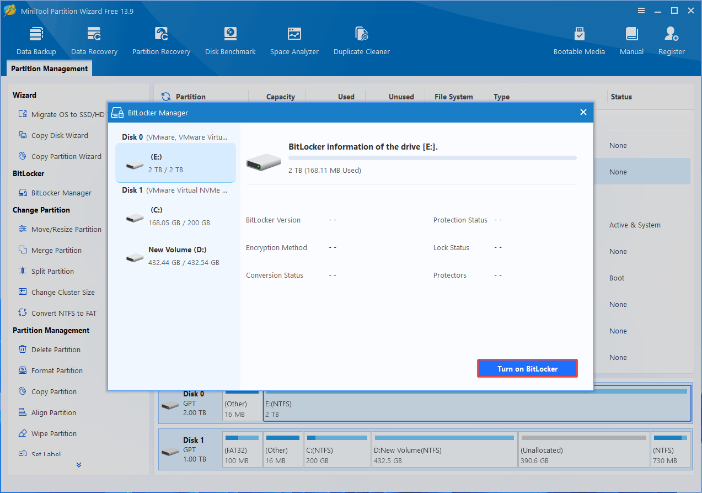Launch Duplicate Cleaner tool
This screenshot has height=493, width=702.
click(362, 41)
